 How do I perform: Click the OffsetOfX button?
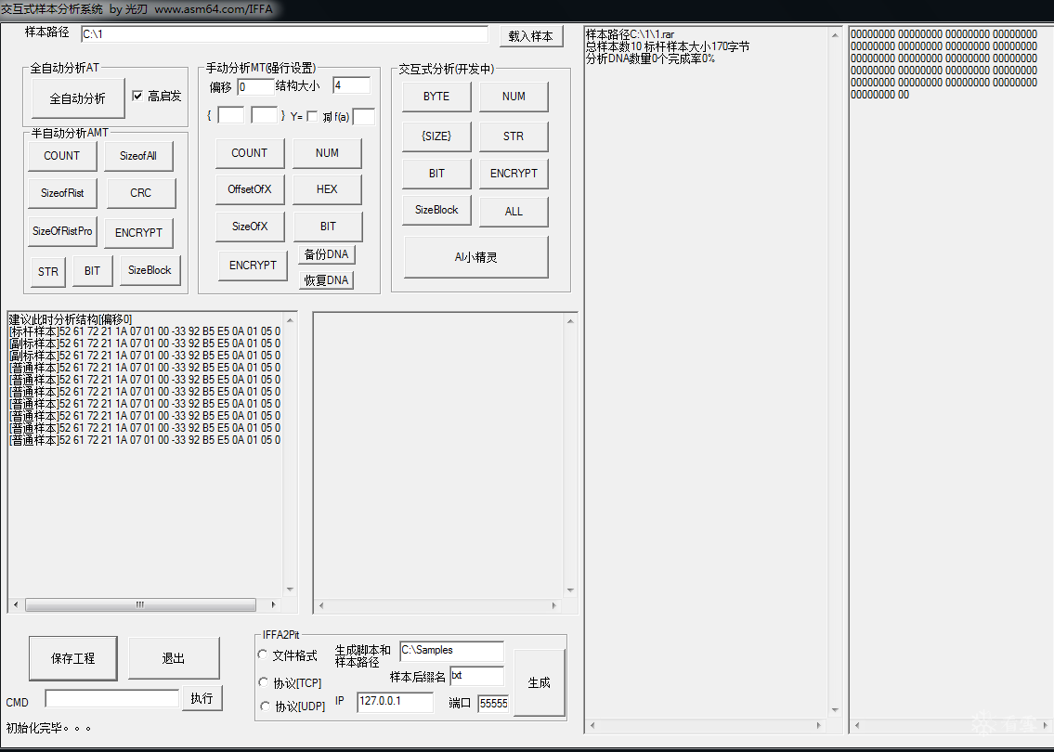(x=250, y=189)
